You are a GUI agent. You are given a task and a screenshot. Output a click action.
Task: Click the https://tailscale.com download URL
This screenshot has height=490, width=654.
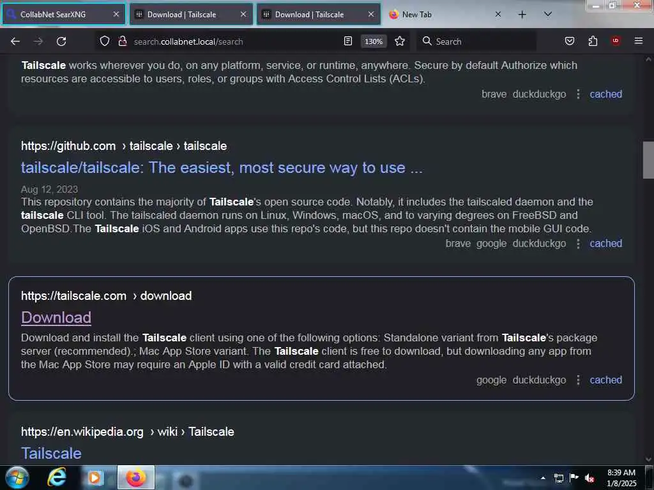[107, 296]
